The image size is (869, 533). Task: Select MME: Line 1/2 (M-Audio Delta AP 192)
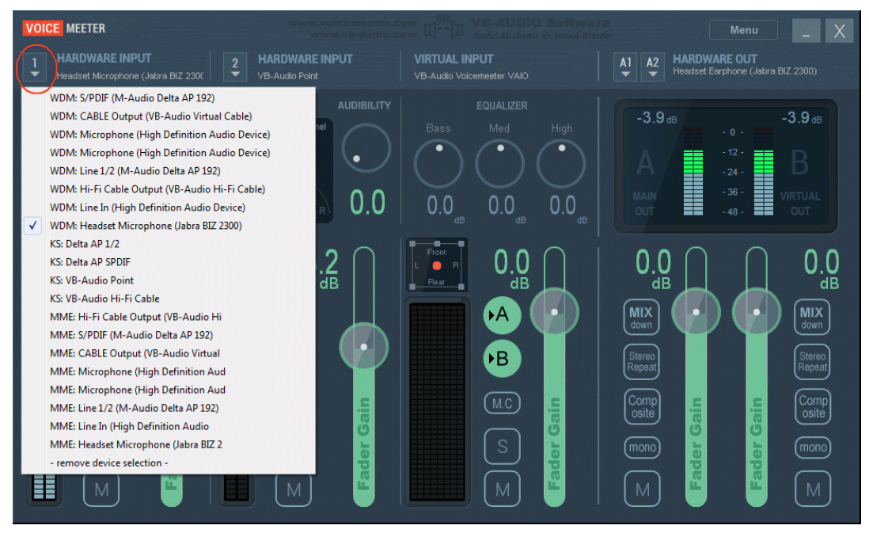[x=169, y=408]
